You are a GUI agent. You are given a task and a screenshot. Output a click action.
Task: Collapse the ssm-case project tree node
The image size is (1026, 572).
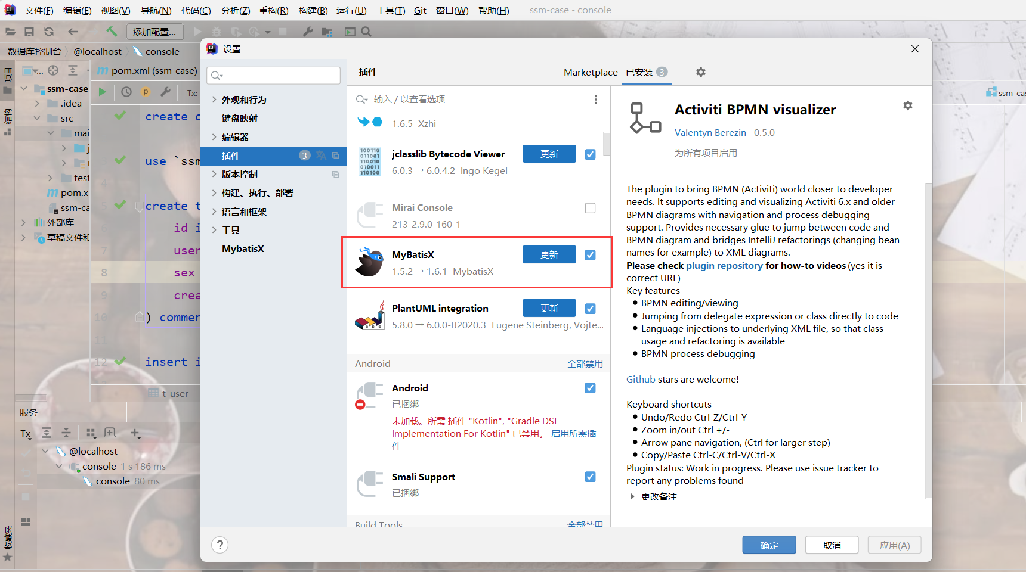tap(24, 88)
